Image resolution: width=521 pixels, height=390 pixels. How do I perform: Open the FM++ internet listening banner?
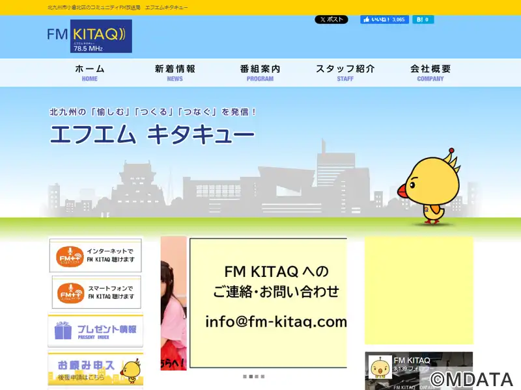(95, 255)
